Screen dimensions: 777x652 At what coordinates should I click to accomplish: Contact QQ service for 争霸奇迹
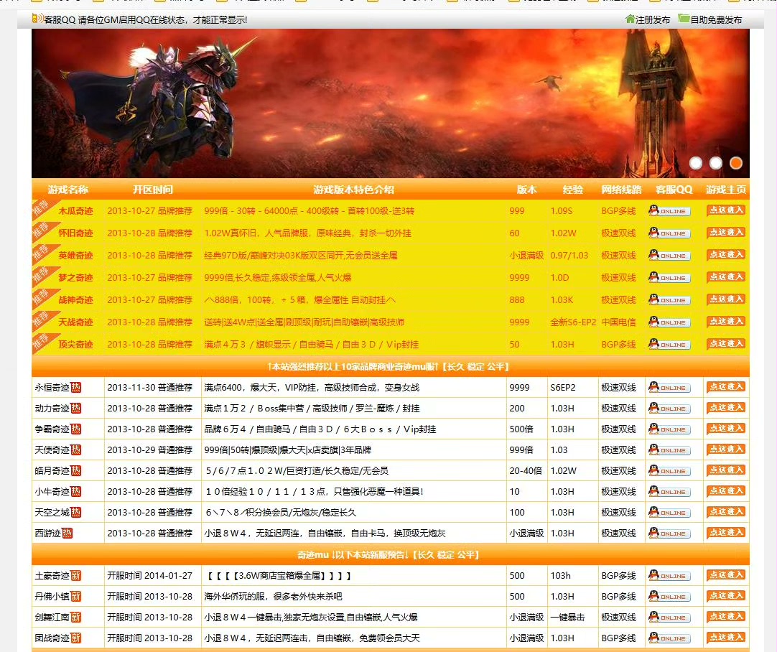(x=669, y=429)
